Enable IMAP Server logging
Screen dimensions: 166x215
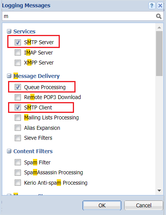pyautogui.click(x=18, y=53)
